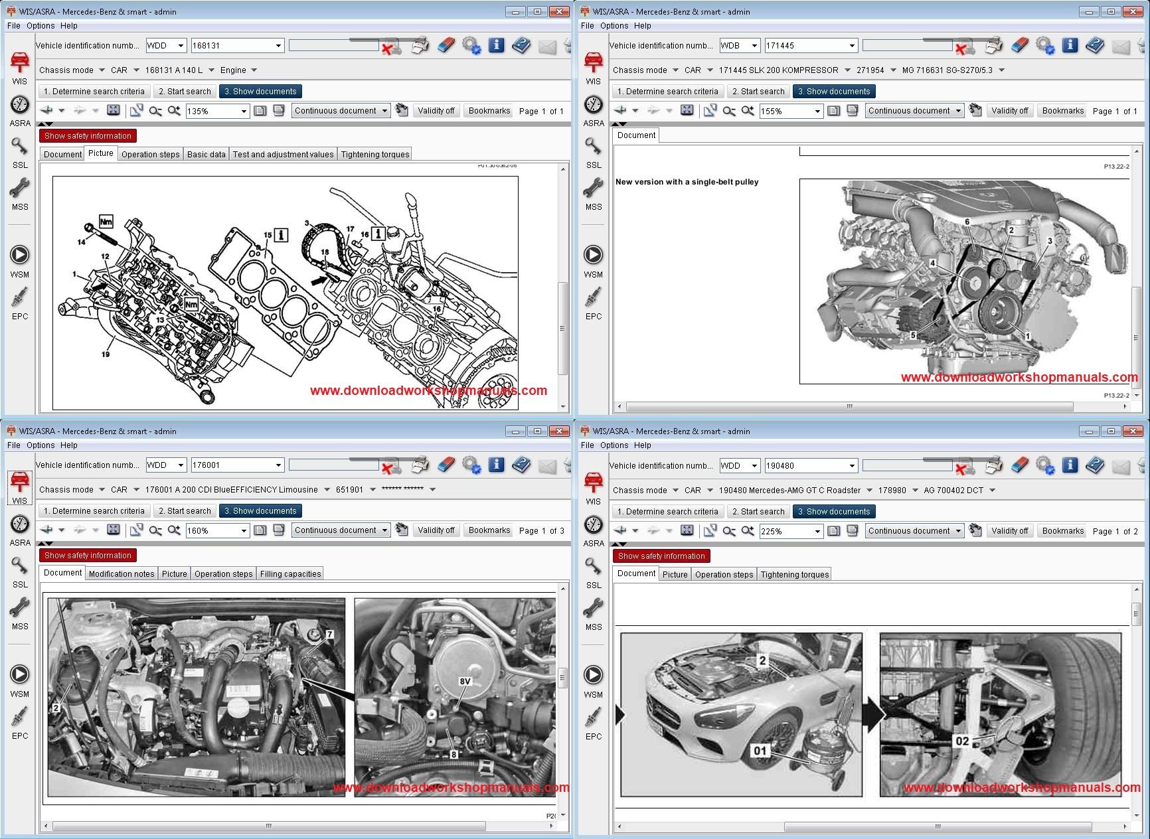
Task: Toggle Validity off in top-right window
Action: [x=1010, y=111]
